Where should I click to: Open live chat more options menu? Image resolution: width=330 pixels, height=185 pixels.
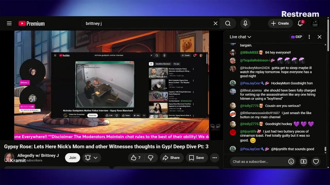[309, 37]
